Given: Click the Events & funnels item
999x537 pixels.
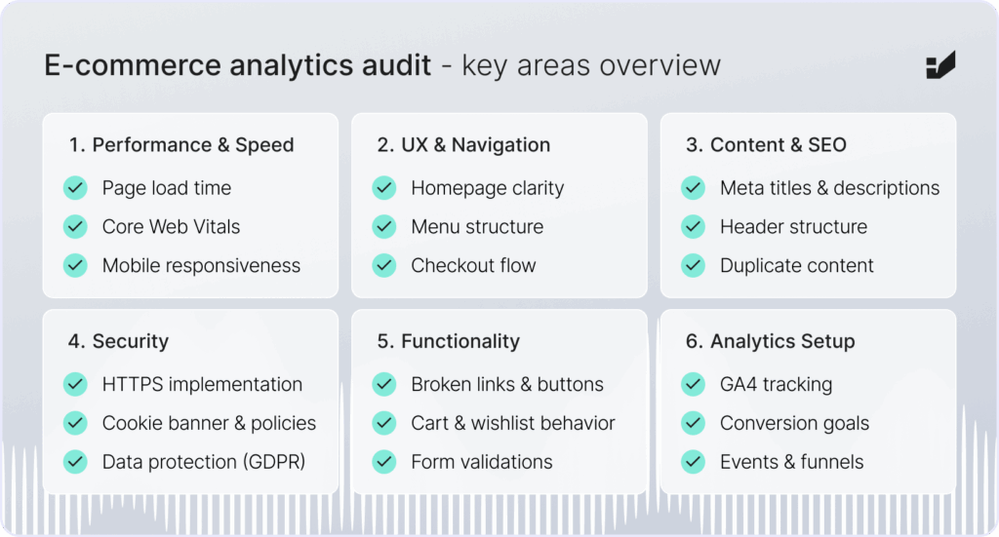Looking at the screenshot, I should (x=792, y=462).
